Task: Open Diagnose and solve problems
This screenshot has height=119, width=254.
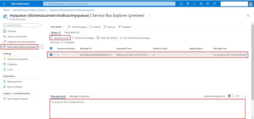Action: [22, 42]
